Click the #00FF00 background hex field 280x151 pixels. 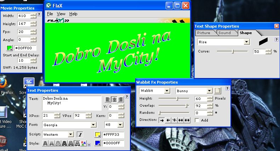click(x=25, y=48)
